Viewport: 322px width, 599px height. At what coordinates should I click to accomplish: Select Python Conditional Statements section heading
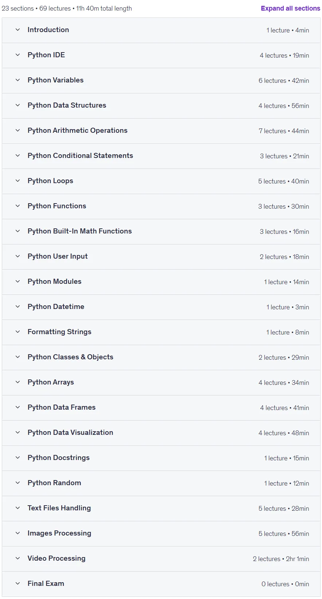point(80,155)
